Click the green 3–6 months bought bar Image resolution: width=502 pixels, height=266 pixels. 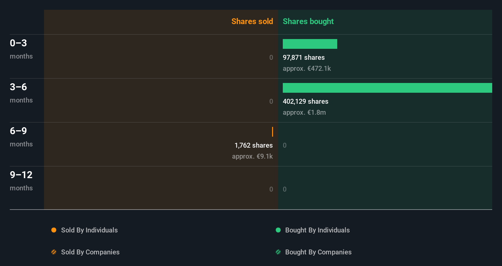click(387, 88)
